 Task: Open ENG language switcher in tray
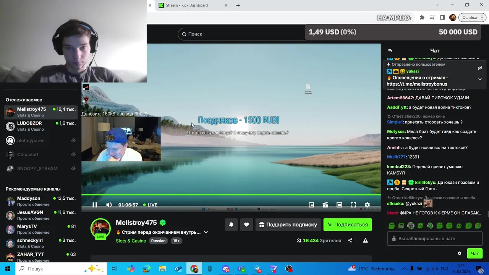[444, 269]
